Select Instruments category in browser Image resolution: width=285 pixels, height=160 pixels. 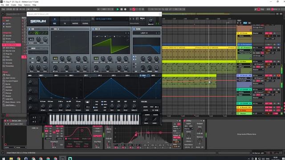pos(10,42)
